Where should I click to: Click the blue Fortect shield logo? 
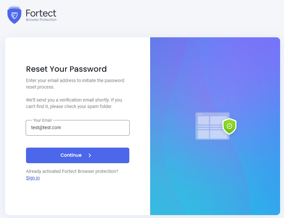pyautogui.click(x=14, y=15)
